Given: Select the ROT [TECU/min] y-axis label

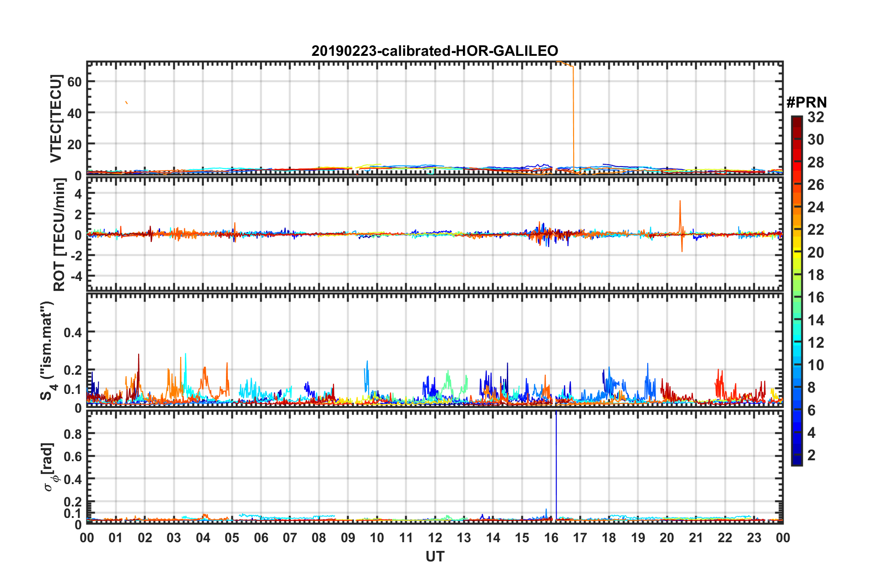Looking at the screenshot, I should [59, 235].
